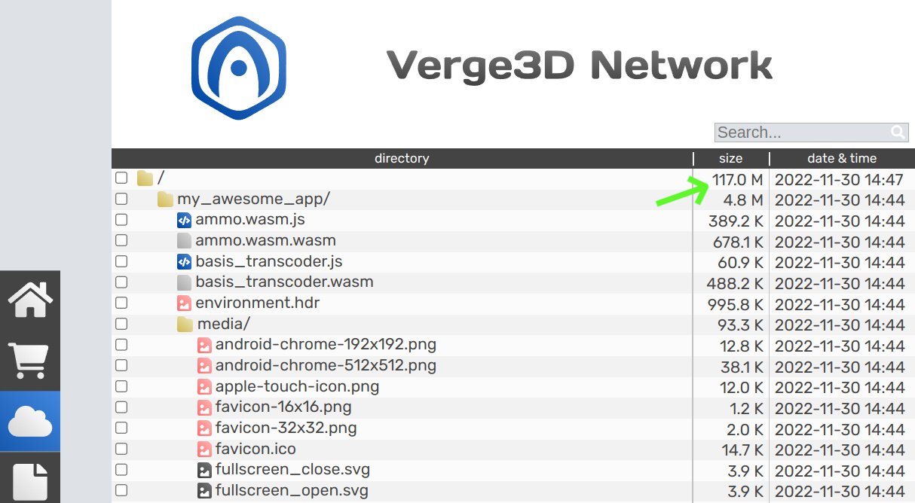Click the 995.8 K size value
Image resolution: width=915 pixels, height=503 pixels.
pos(736,305)
